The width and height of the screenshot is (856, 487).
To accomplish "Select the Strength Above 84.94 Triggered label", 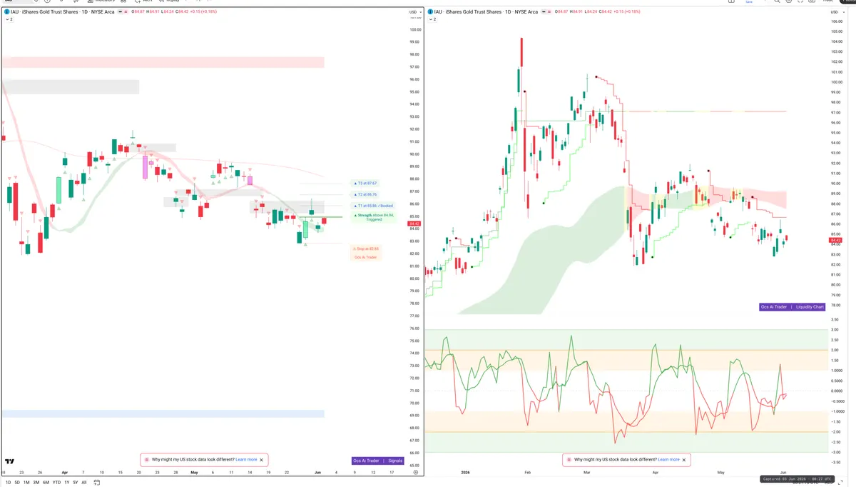I will [x=374, y=217].
